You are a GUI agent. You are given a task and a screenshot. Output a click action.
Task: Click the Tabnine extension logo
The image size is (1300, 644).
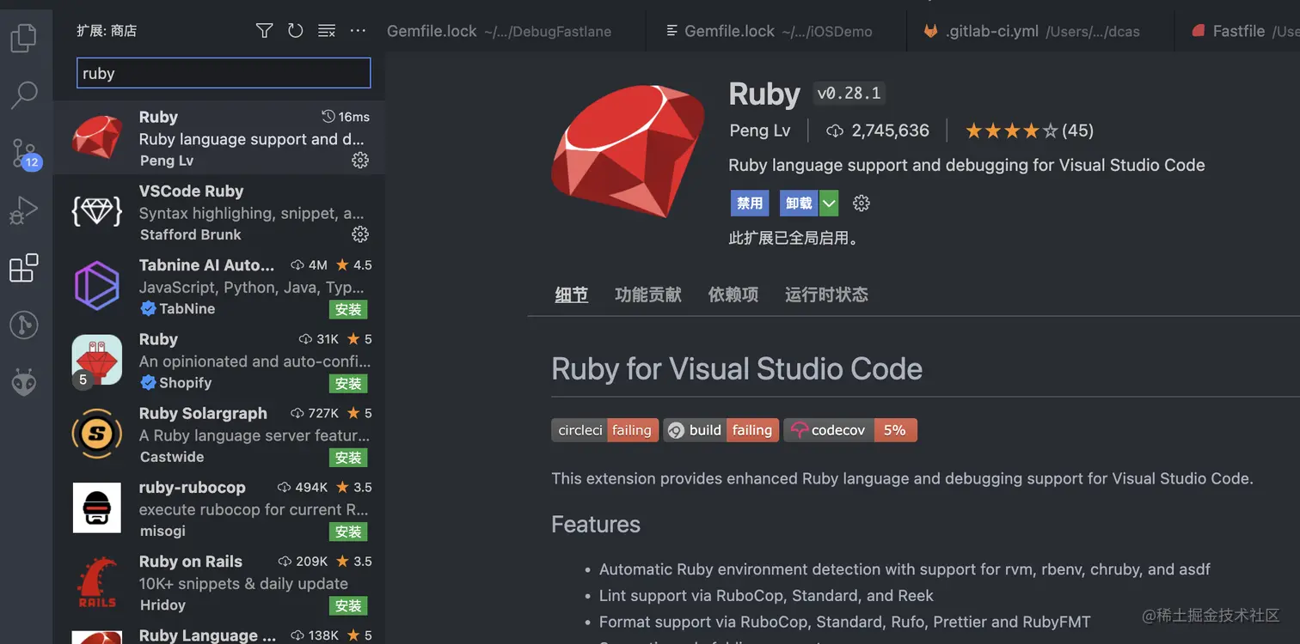pyautogui.click(x=97, y=285)
